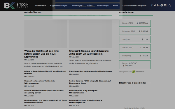This screenshot has width=175, height=109.
Task: Click the 'Bereitgestellt von' label
Action: (125, 72)
